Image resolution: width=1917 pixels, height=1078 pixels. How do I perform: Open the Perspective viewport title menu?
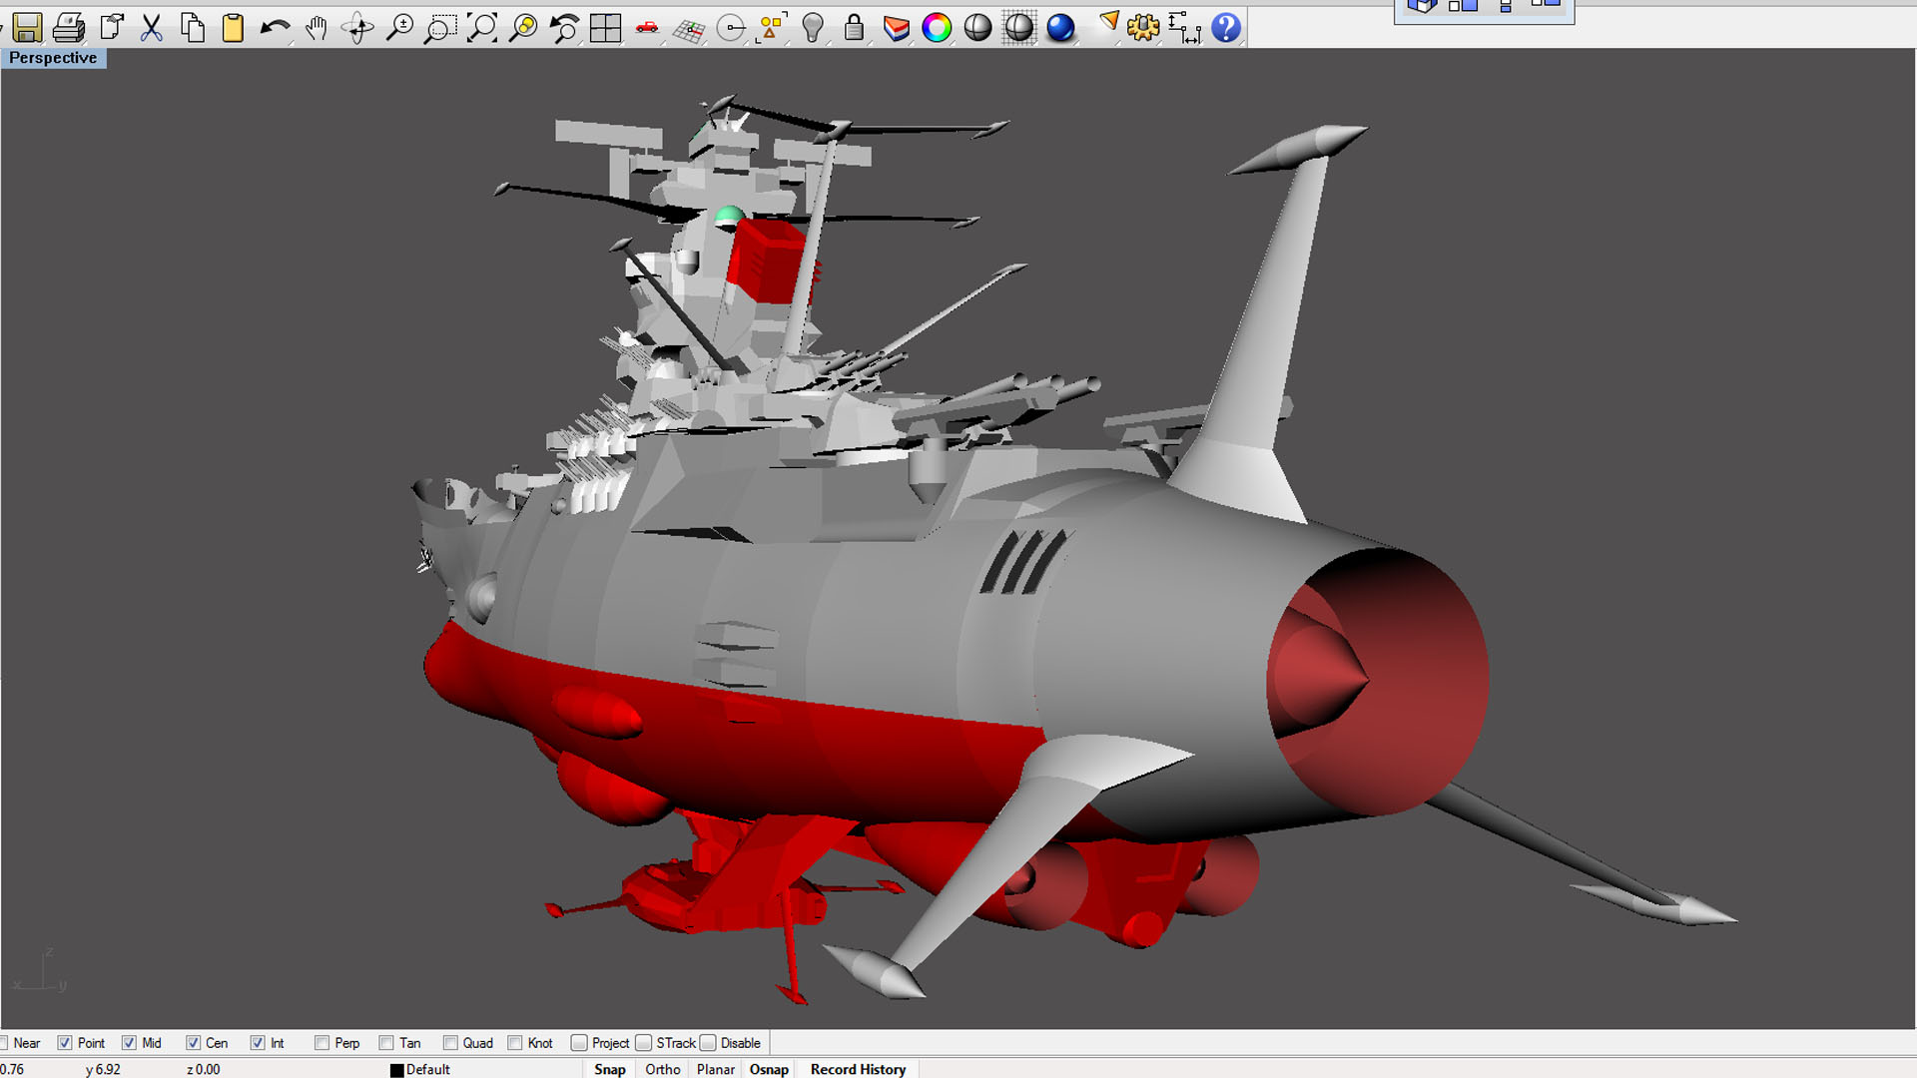pyautogui.click(x=53, y=58)
